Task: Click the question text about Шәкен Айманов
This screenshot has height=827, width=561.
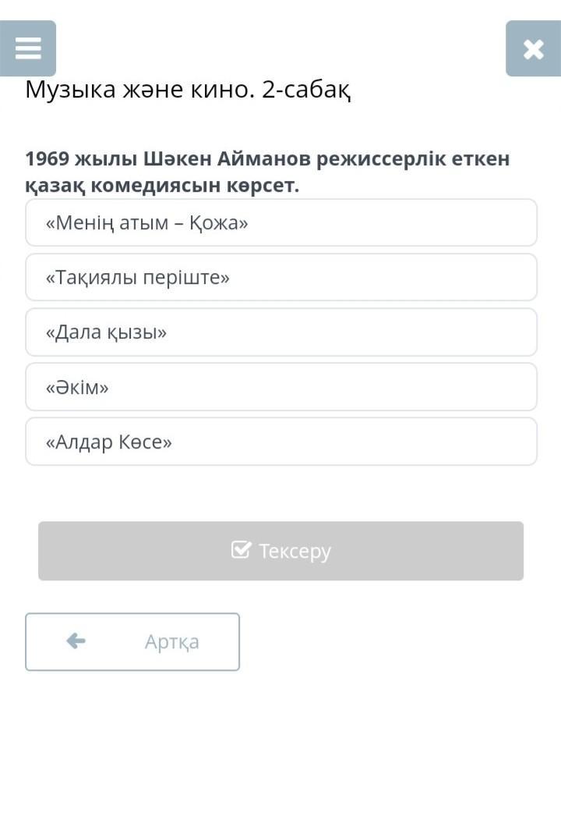Action: click(x=267, y=172)
